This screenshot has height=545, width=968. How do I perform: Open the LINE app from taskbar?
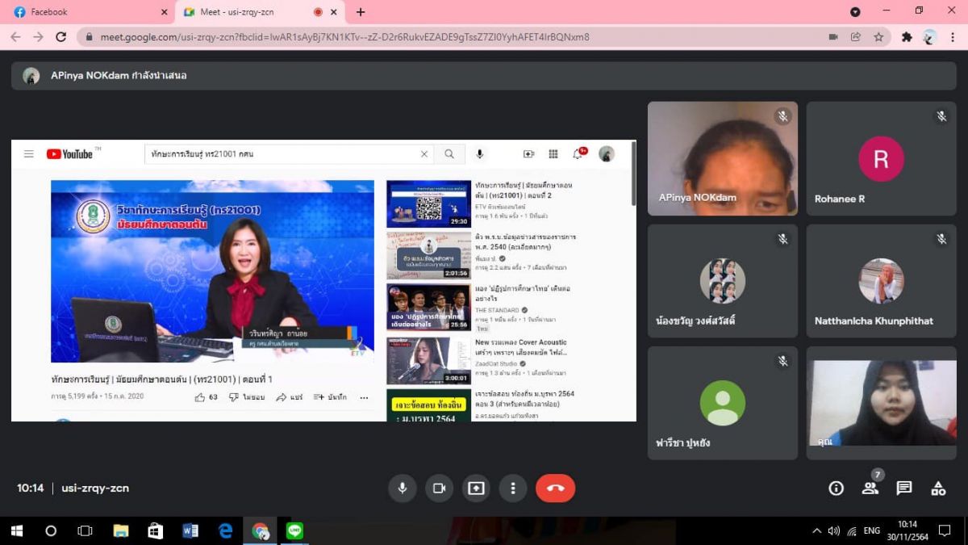(294, 530)
